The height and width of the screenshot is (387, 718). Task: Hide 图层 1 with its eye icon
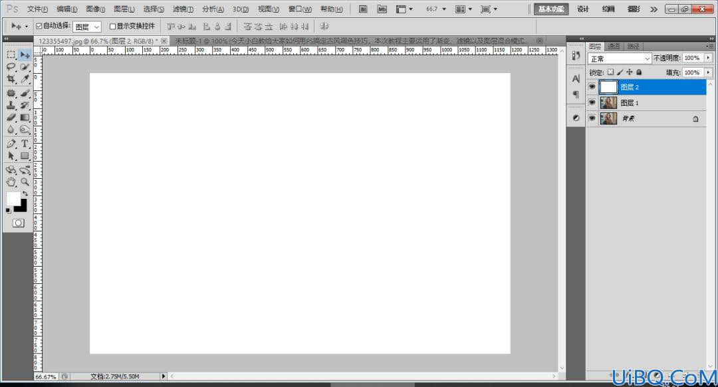[592, 102]
